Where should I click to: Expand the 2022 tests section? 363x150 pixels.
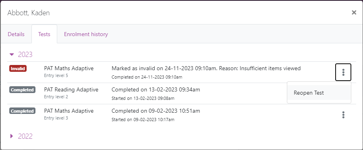click(x=12, y=136)
